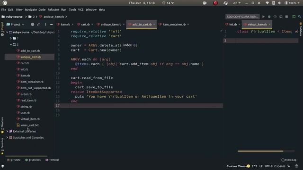Toggle the read-only lock icon in the status bar
This screenshot has height=170, width=303.
pyautogui.click(x=289, y=166)
